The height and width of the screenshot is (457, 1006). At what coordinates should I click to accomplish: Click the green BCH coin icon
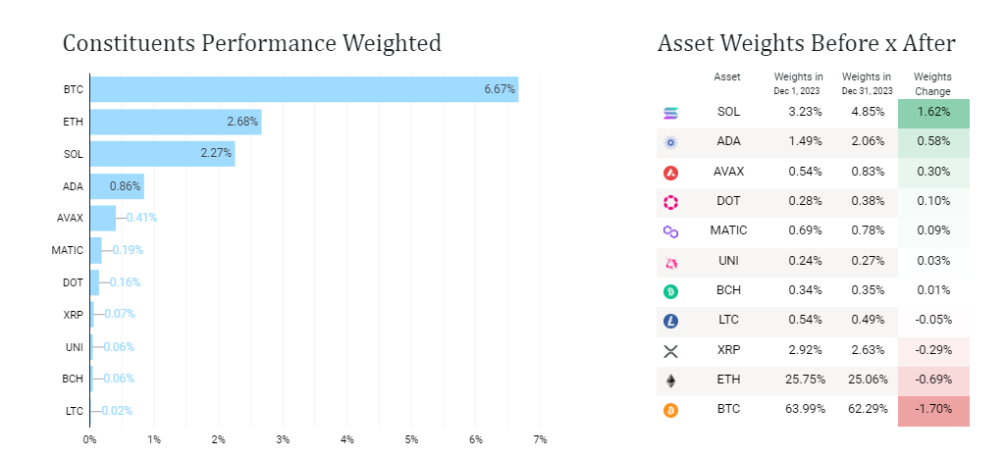[671, 291]
